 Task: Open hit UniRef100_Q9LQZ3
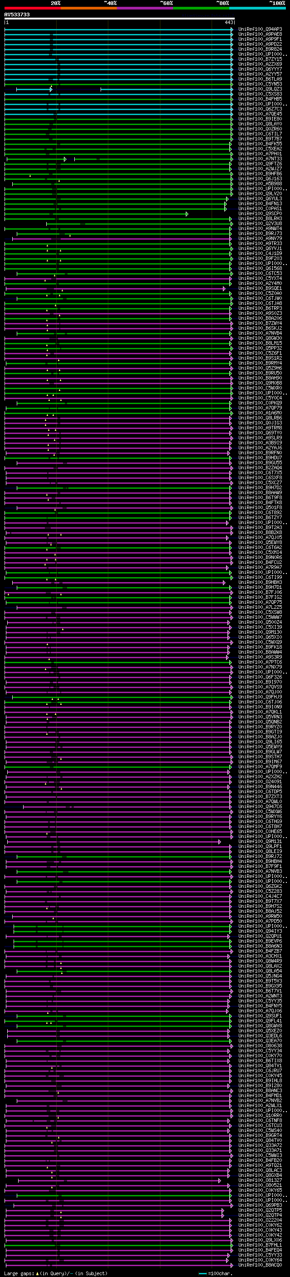(260, 89)
